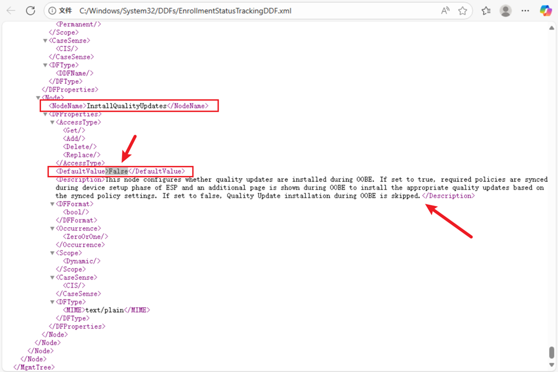Open the user profile avatar

click(505, 11)
